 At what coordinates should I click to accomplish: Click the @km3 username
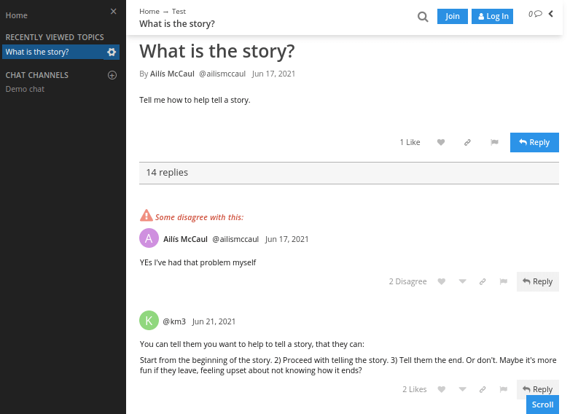tap(174, 321)
